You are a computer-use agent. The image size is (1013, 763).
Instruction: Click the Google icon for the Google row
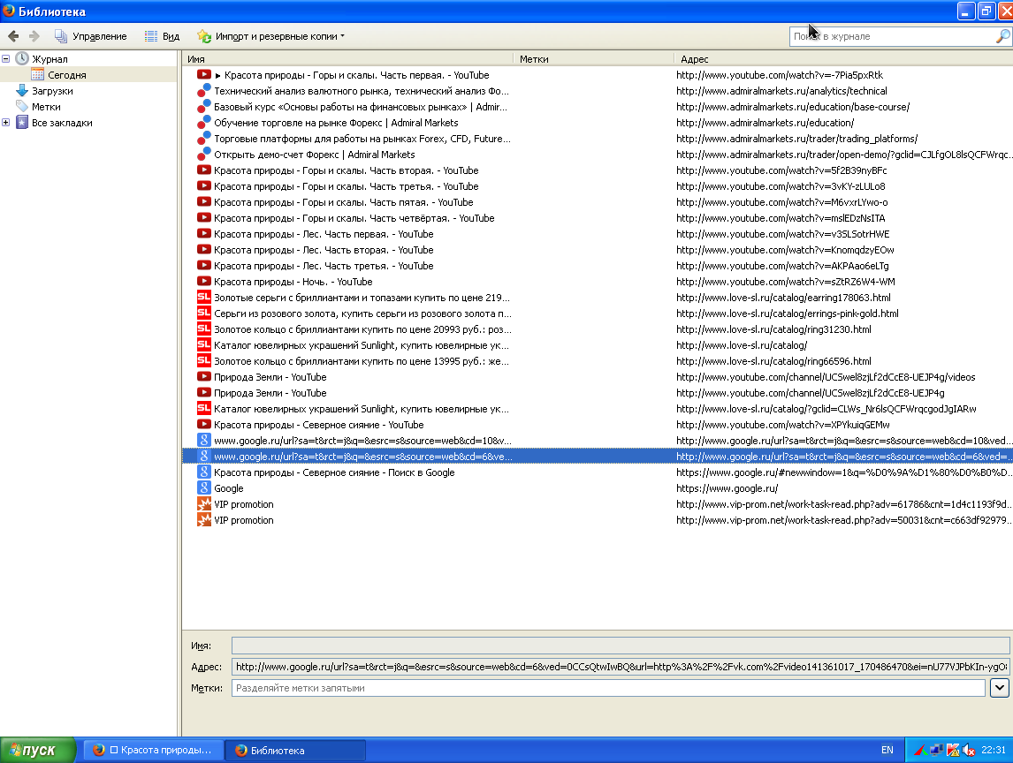click(204, 488)
